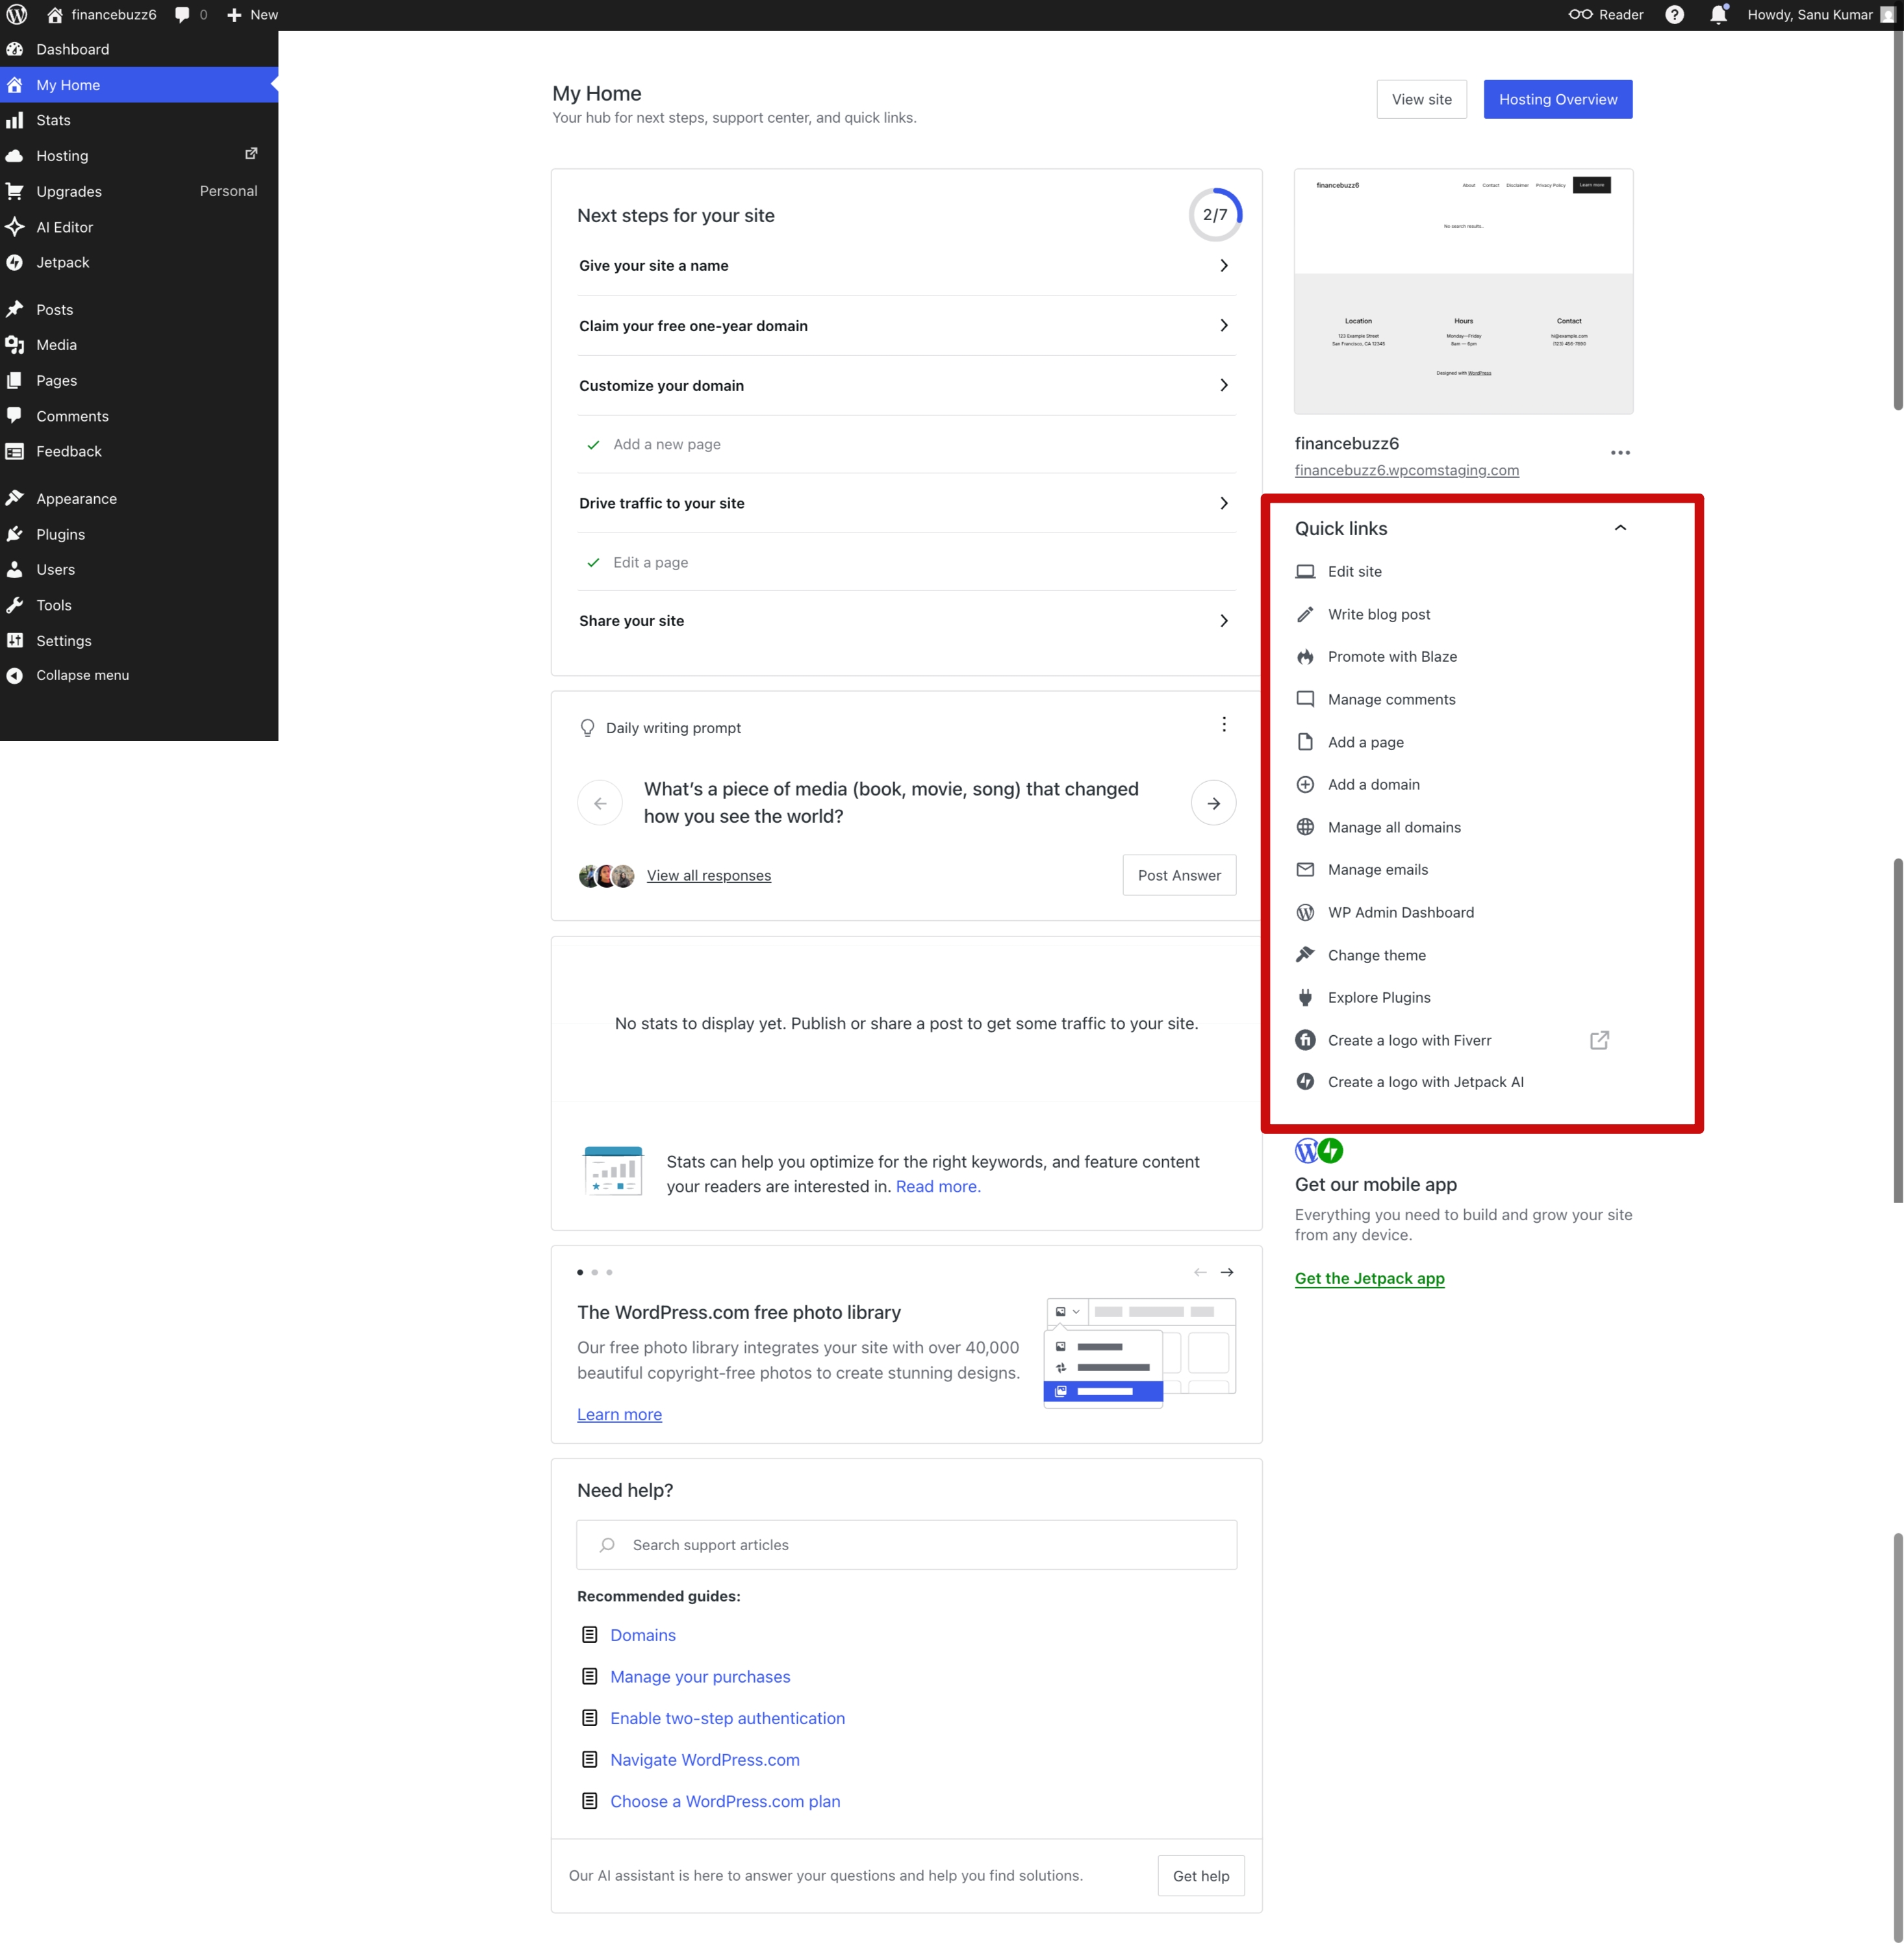Open financebuzz6.wpcomstaging.com link
Viewport: 1904px width, 1945px height.
[x=1406, y=470]
